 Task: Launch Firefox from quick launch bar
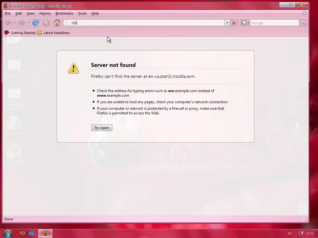[22, 233]
